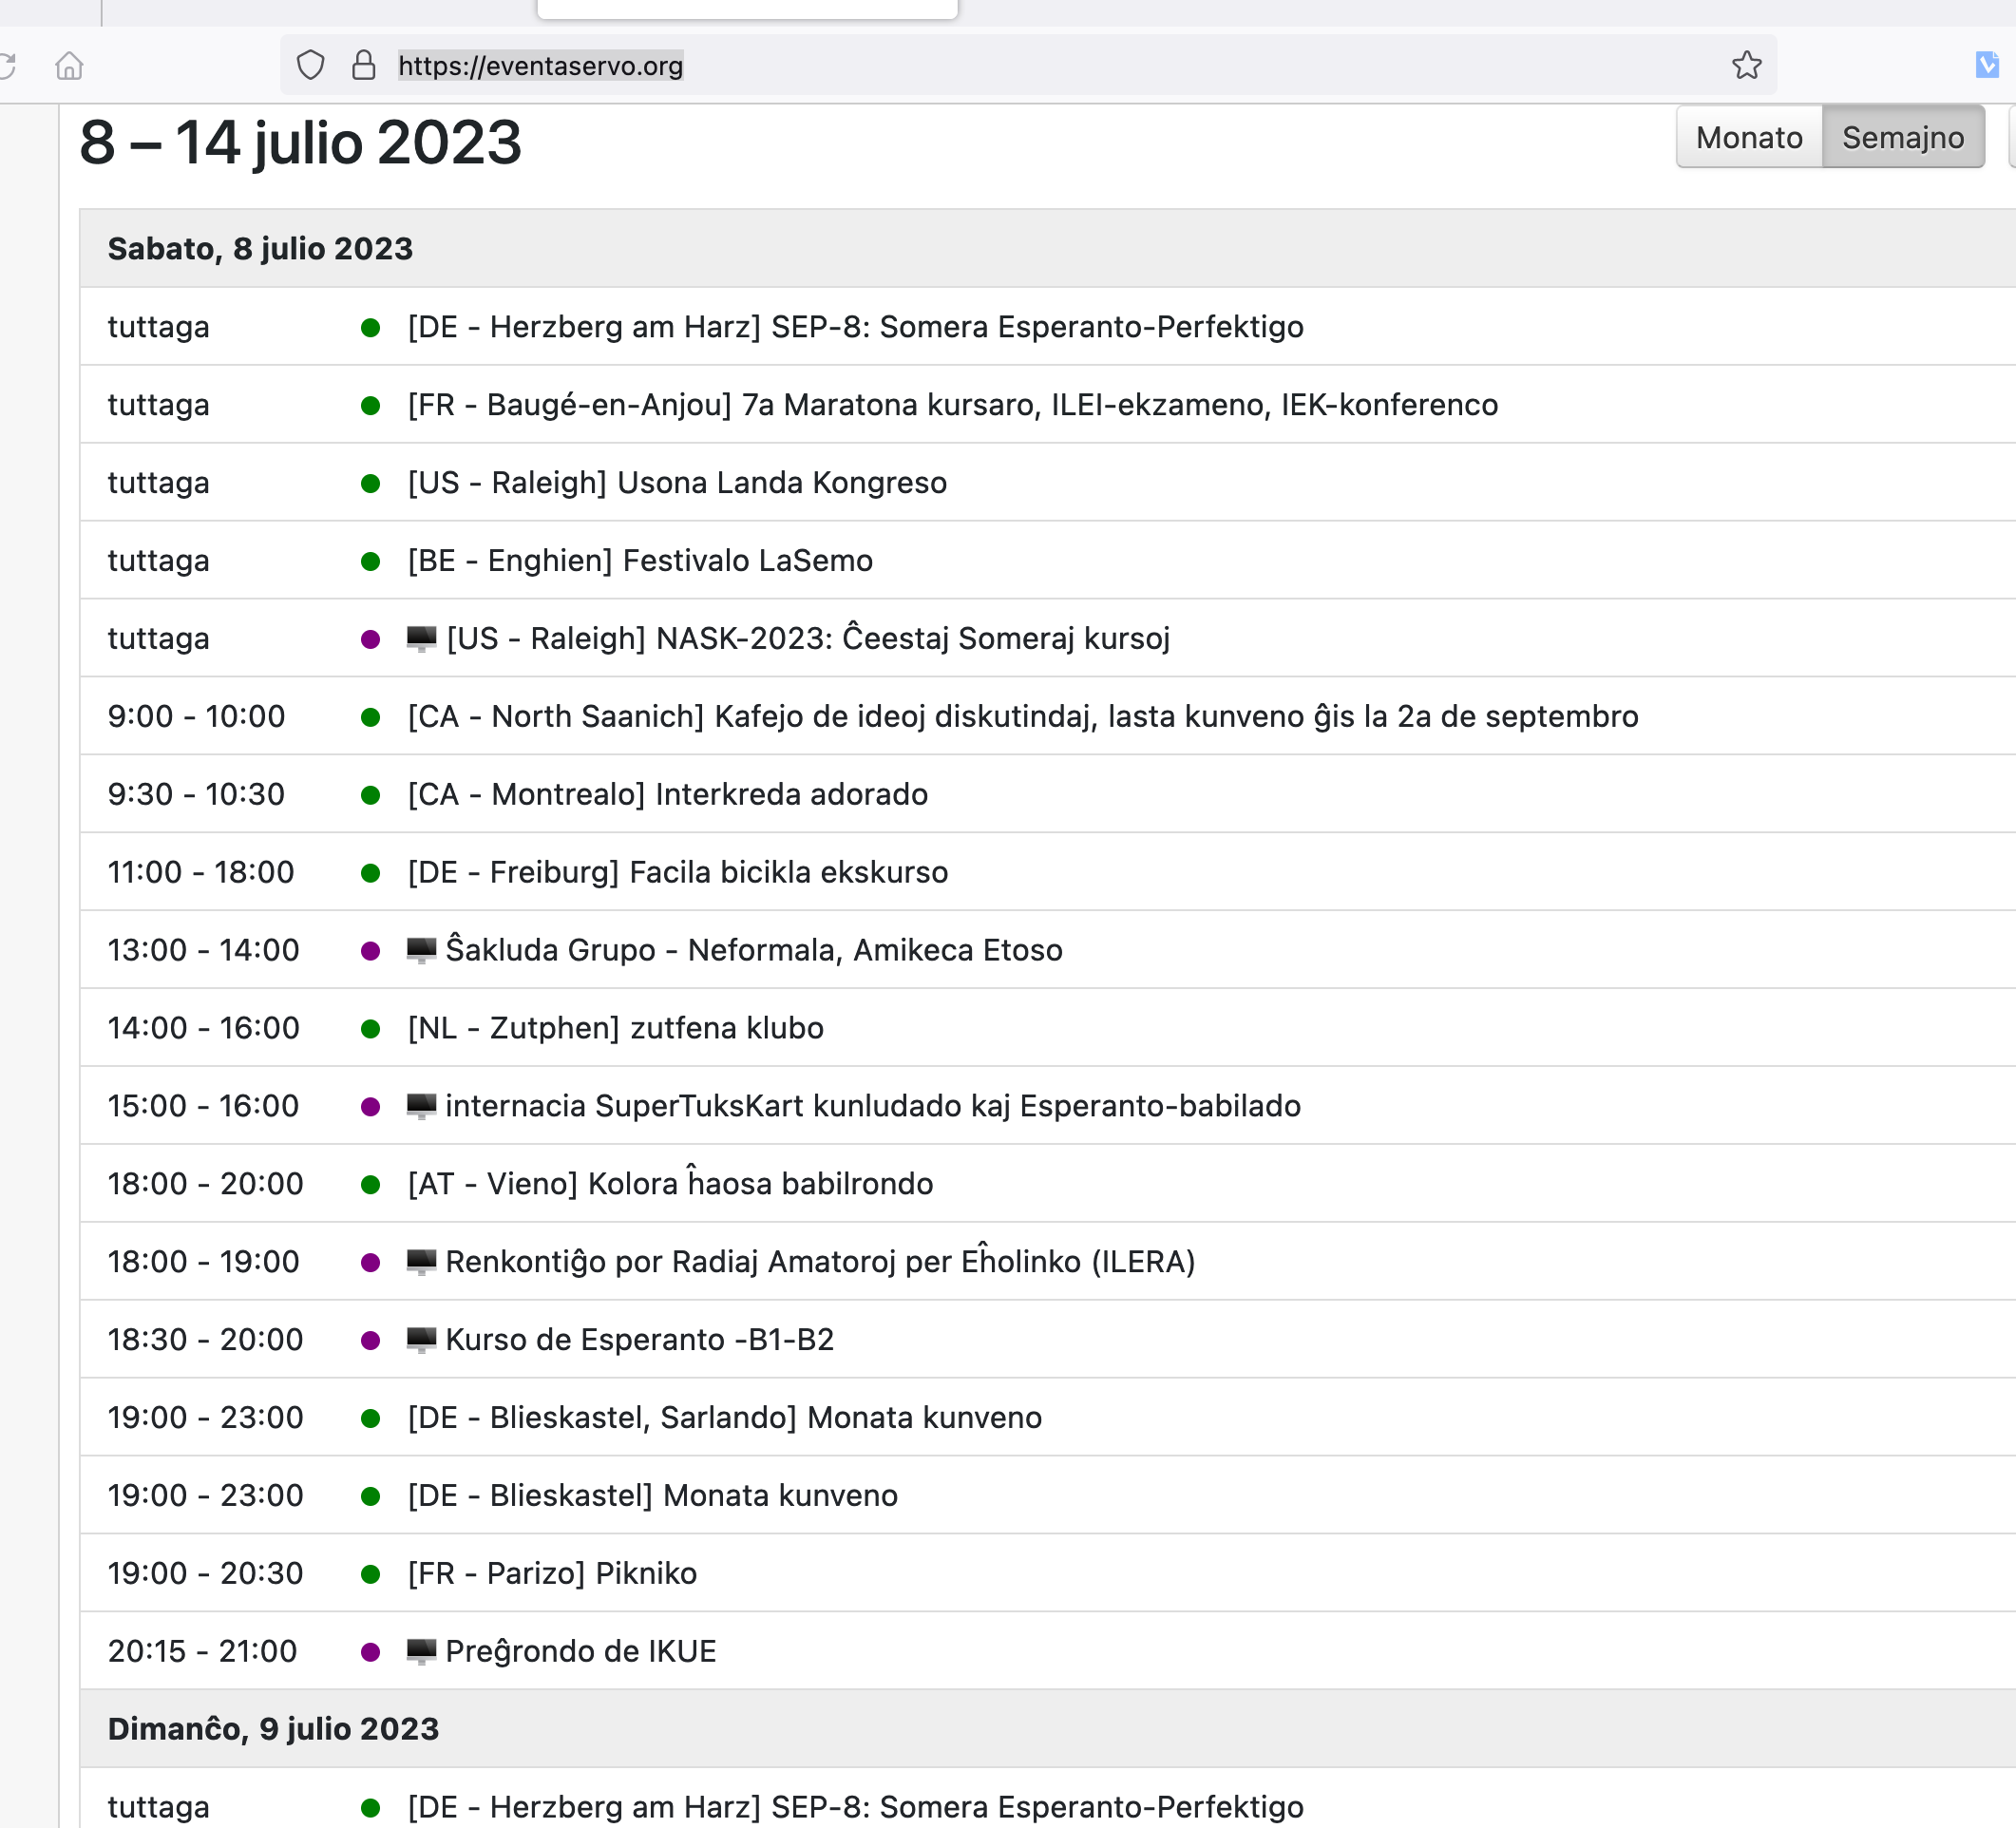Screen dimensions: 2016x1828
Task: Click the '19:00 - 20:30' time cell
Action: [x=205, y=1574]
